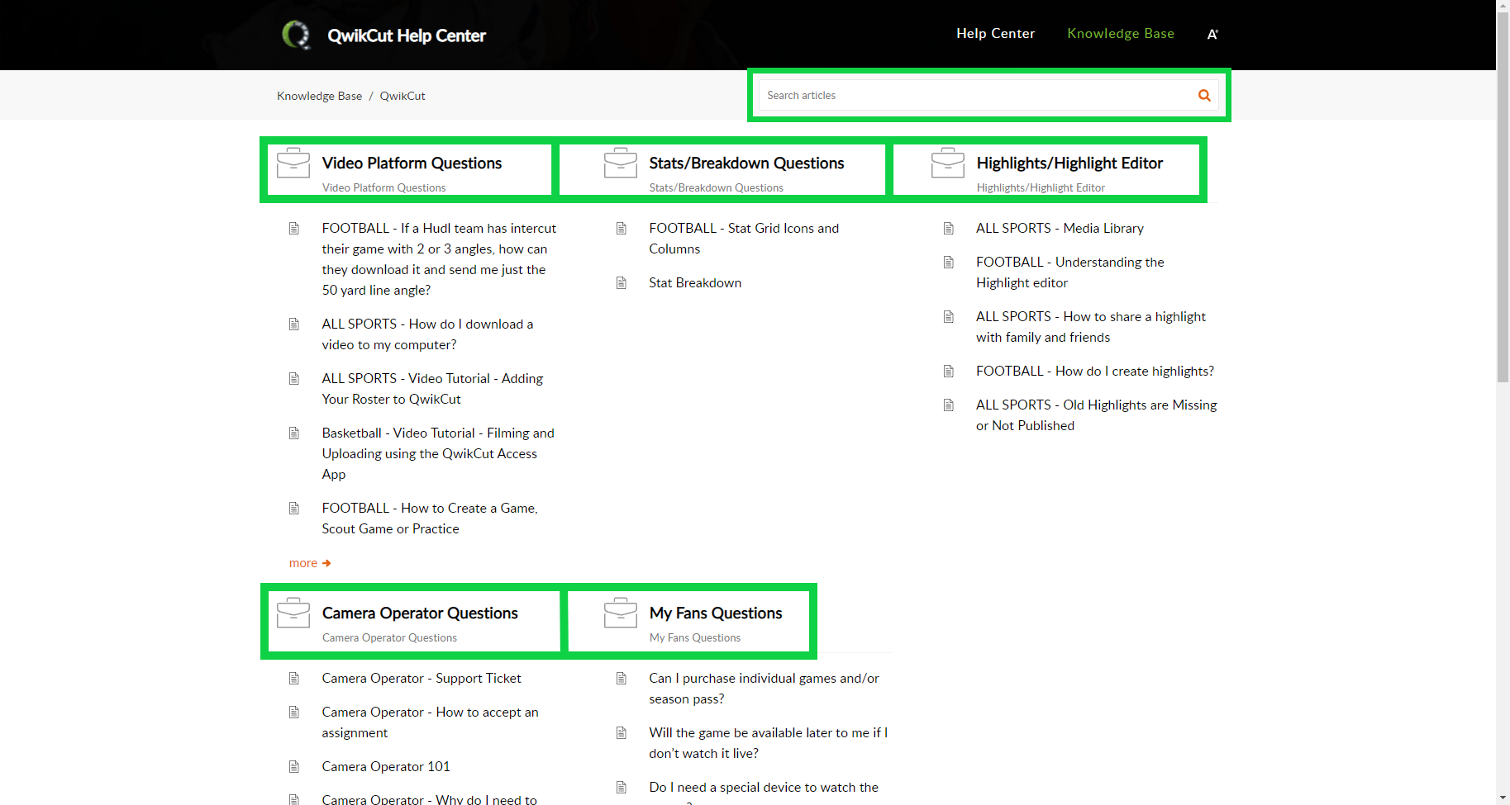Click the scrollbar down arrow
1510x805 pixels.
[1503, 798]
